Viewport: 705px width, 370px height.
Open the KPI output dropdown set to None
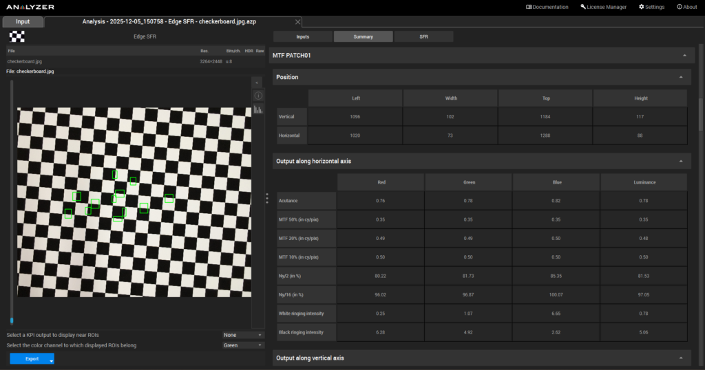pyautogui.click(x=243, y=335)
